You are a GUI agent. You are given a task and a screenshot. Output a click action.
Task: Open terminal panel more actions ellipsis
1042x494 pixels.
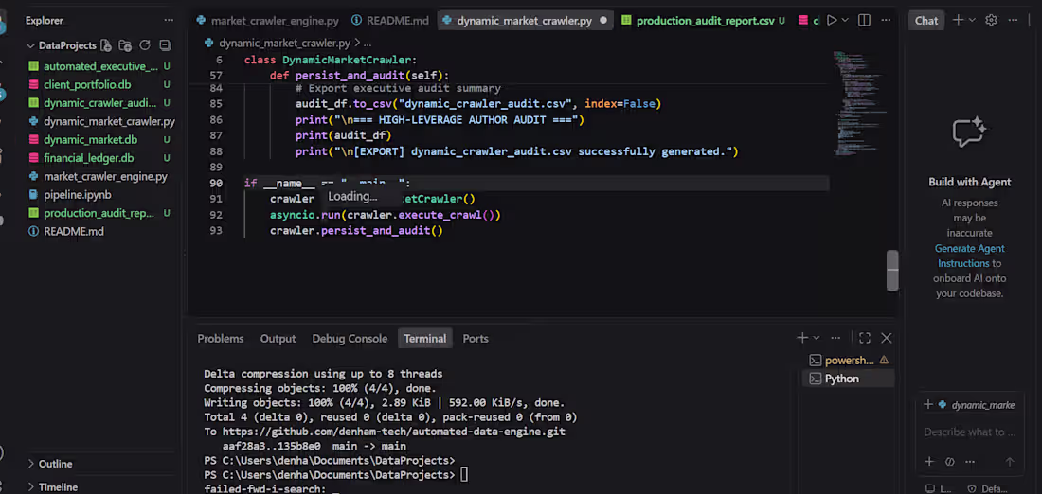point(836,338)
